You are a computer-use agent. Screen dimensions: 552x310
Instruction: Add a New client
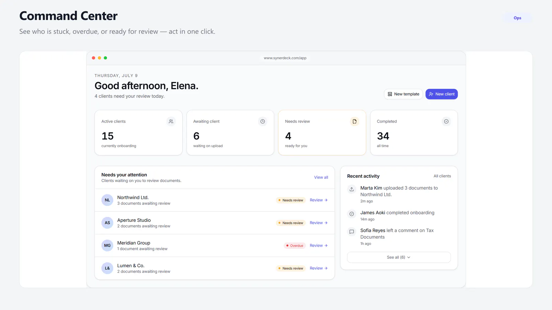(442, 94)
